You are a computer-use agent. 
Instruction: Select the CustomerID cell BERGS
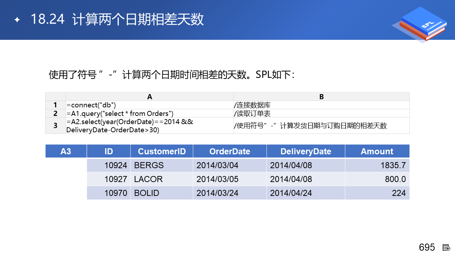point(162,165)
